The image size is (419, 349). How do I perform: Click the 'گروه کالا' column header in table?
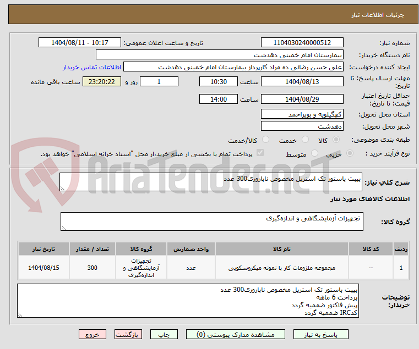[x=141, y=249]
